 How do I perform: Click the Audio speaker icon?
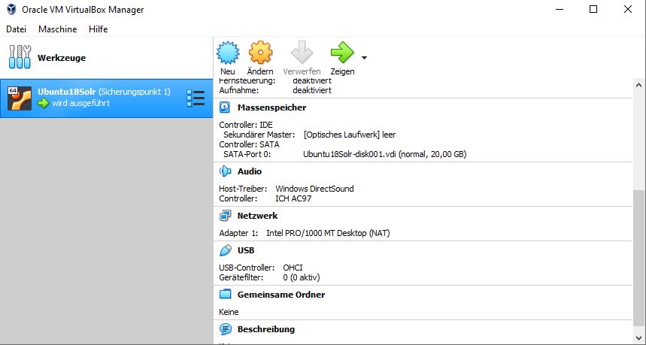pos(225,171)
